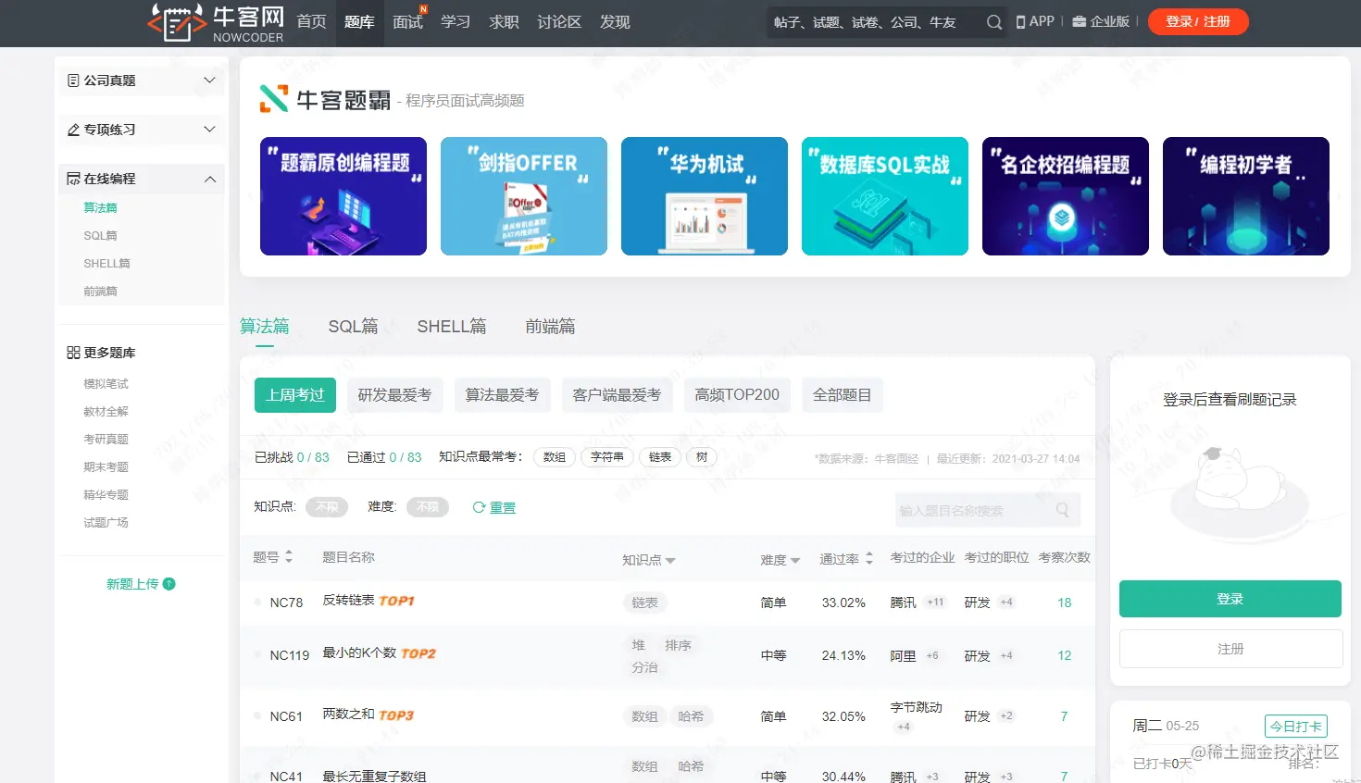Click the green upload icon after 新题上传

(169, 584)
